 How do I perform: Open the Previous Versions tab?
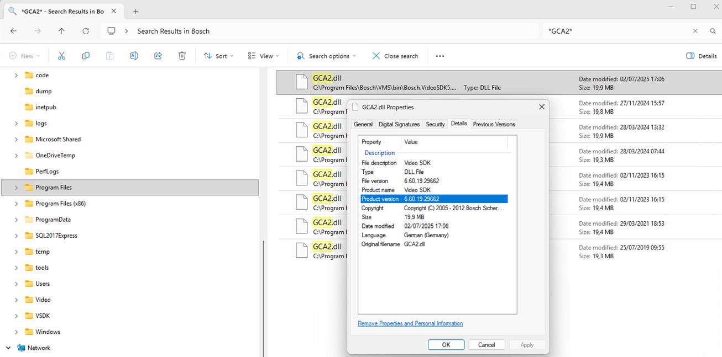click(494, 124)
